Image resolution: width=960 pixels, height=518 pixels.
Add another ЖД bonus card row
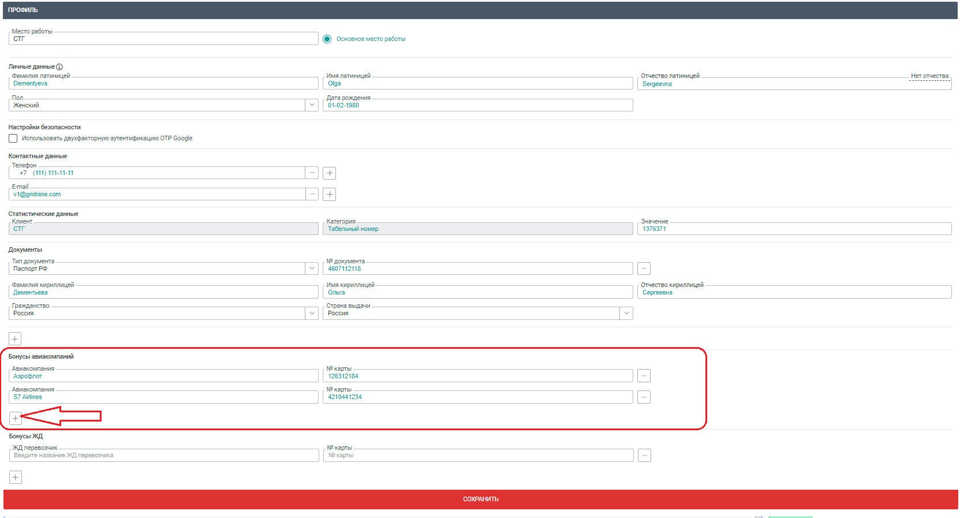point(16,478)
